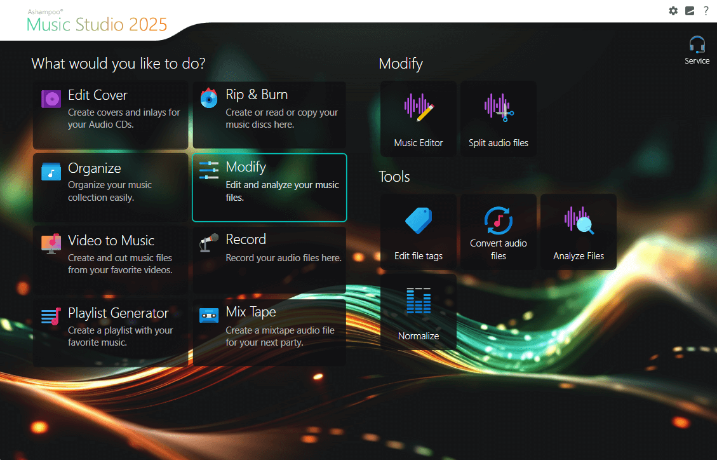Viewport: 717px width, 460px height.
Task: Click the help question mark icon
Action: point(706,11)
